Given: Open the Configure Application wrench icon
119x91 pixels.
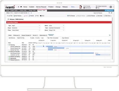Looking at the screenshot, I should (x=96, y=6).
